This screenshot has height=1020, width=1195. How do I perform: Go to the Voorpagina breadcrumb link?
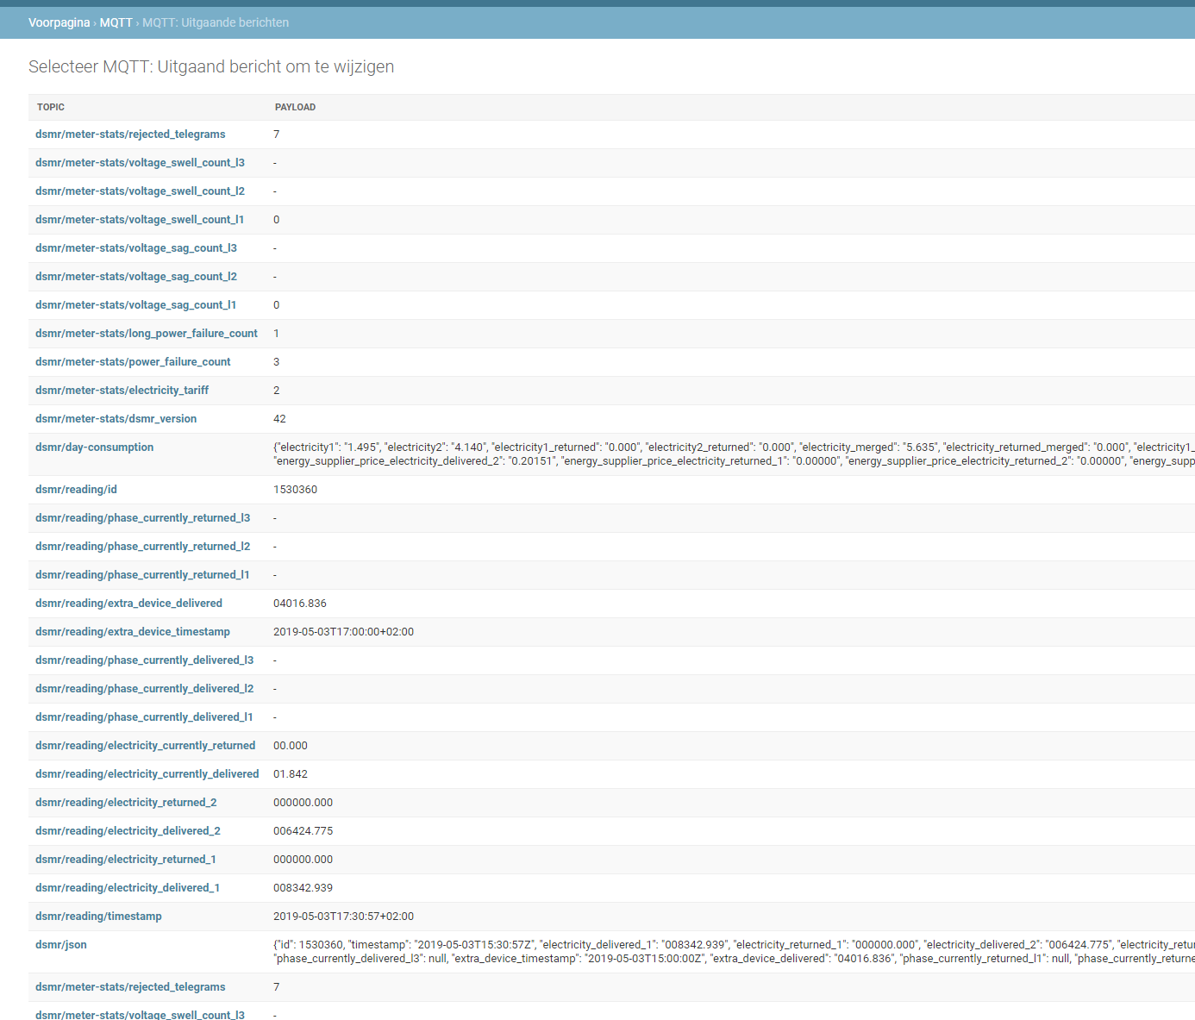pyautogui.click(x=59, y=22)
